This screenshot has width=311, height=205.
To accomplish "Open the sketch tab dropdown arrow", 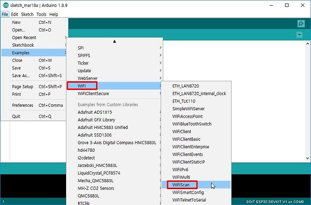I will (299, 35).
